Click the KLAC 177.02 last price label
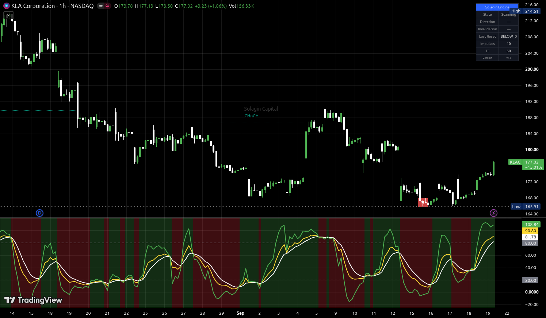The height and width of the screenshot is (318, 546). (x=526, y=165)
